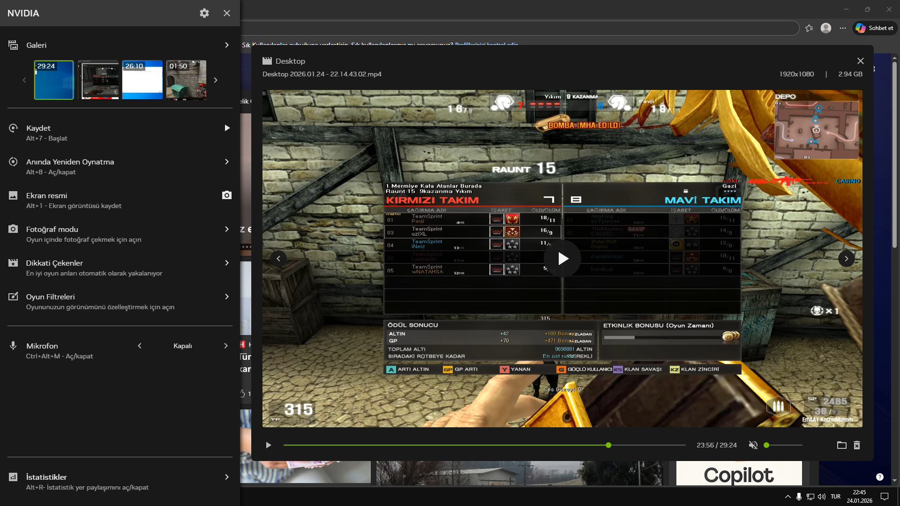Open the taskbar clock and date

pyautogui.click(x=860, y=497)
